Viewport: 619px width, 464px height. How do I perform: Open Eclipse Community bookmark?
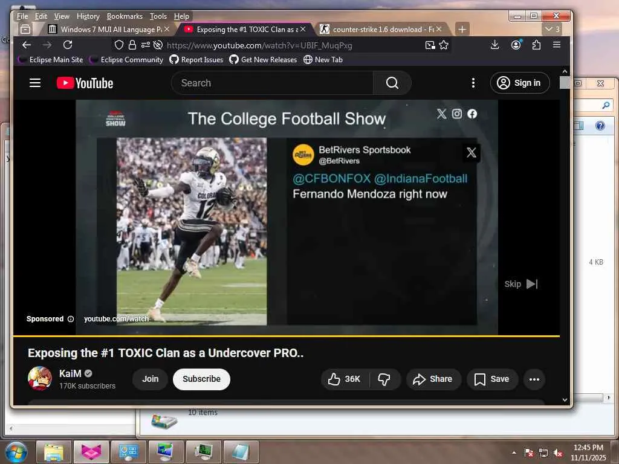[127, 60]
